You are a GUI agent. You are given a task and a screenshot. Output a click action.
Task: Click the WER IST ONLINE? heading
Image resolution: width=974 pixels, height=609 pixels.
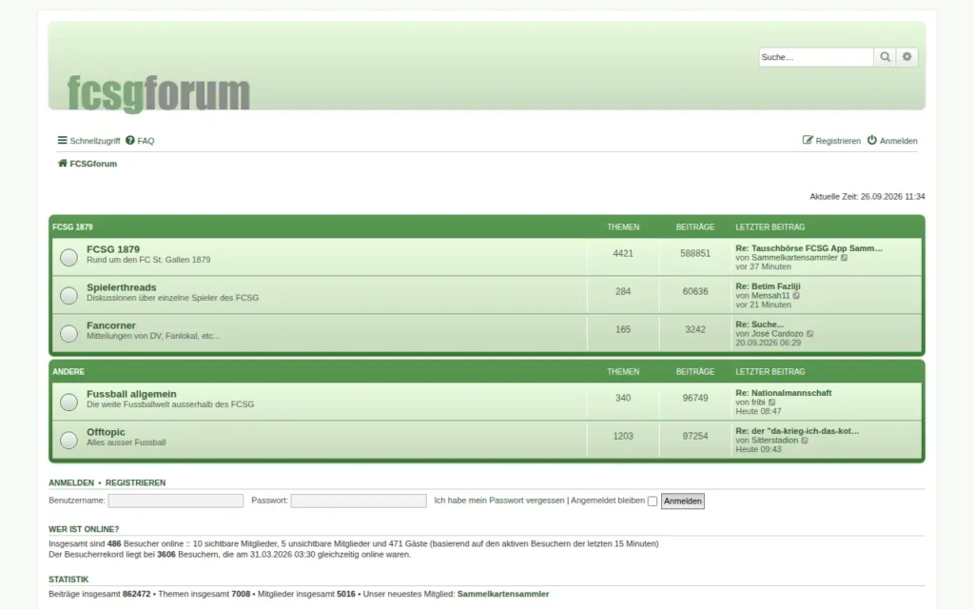[x=84, y=529]
